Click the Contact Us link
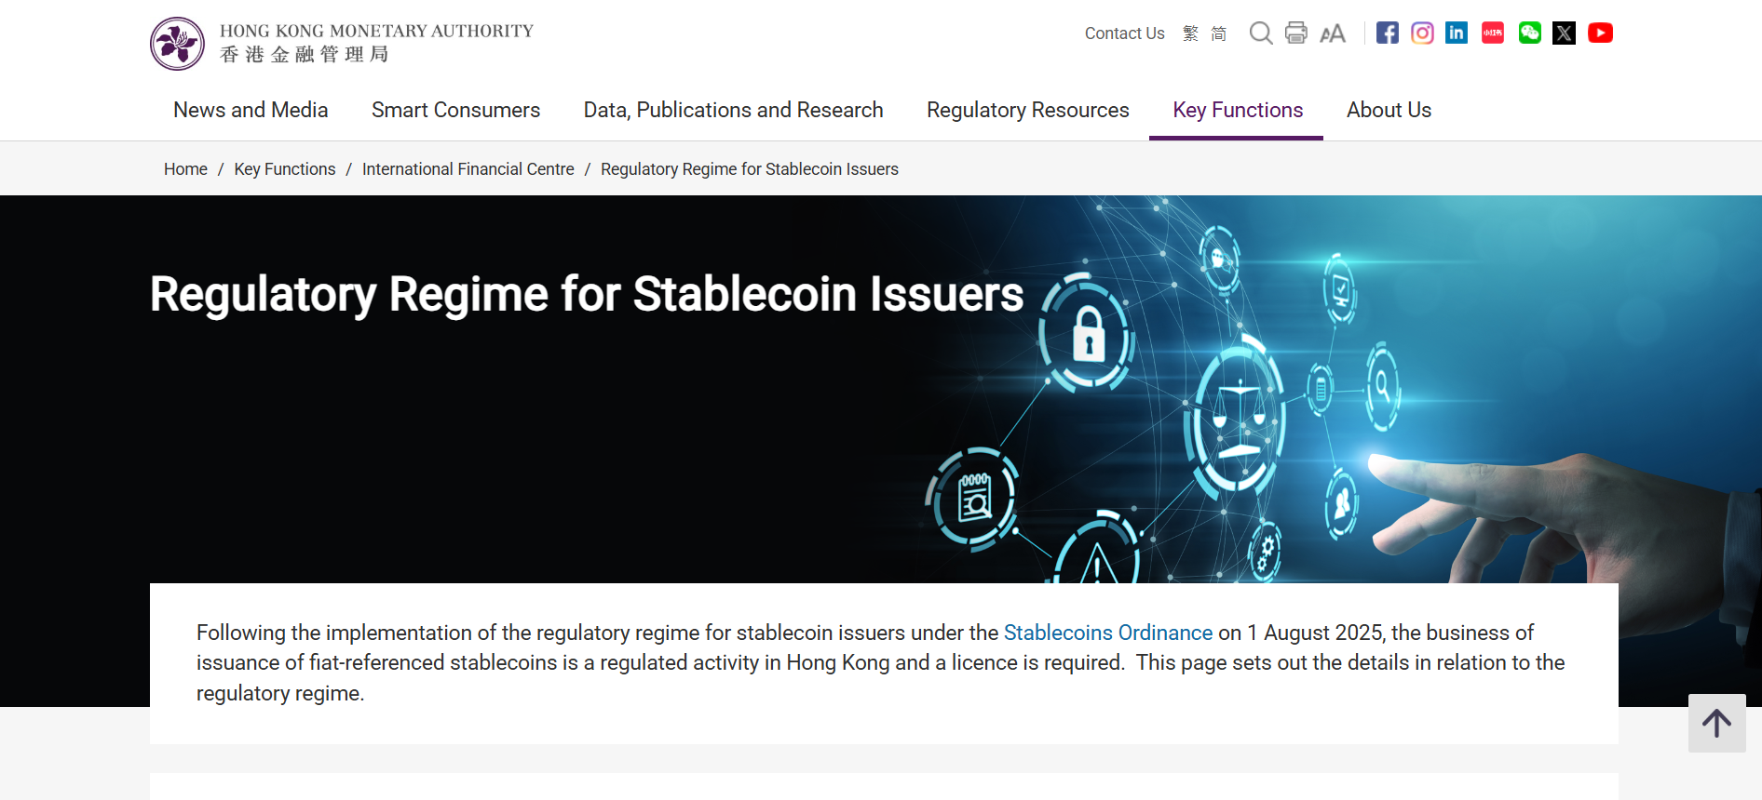This screenshot has height=800, width=1762. pyautogui.click(x=1123, y=33)
